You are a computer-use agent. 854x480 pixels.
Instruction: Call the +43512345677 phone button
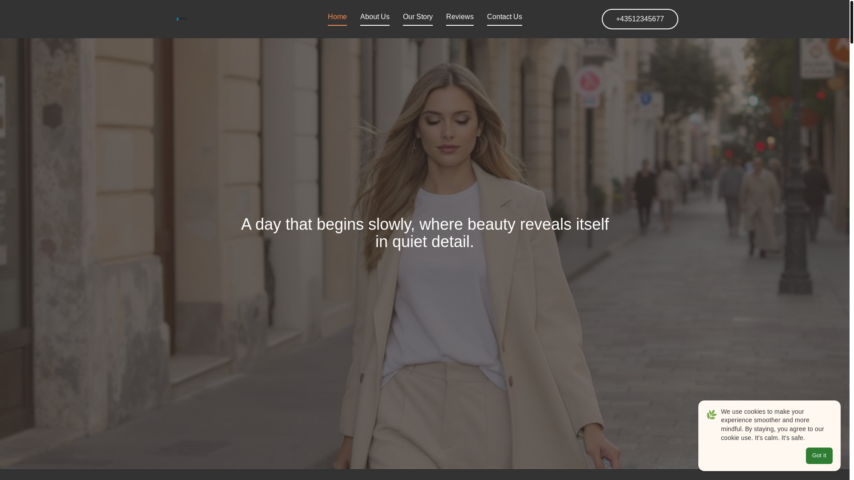(x=640, y=19)
